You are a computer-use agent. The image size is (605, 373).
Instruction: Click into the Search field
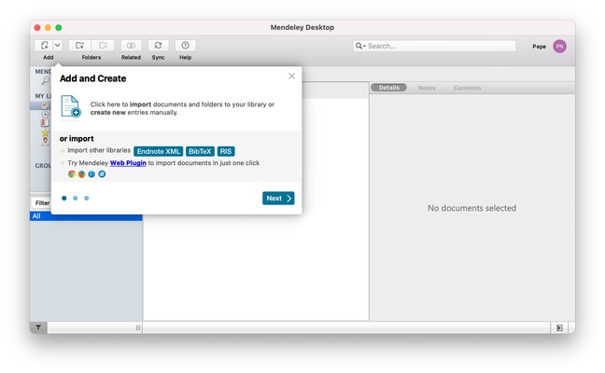click(x=434, y=46)
